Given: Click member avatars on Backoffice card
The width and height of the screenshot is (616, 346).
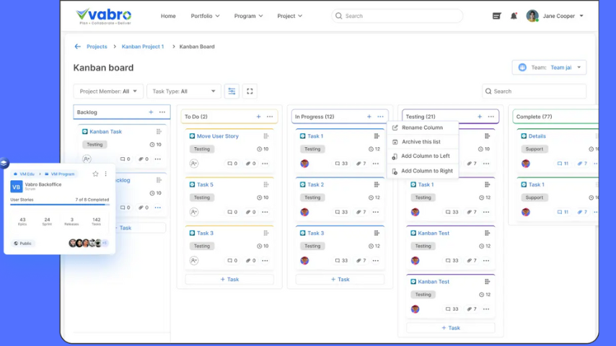Looking at the screenshot, I should point(88,243).
